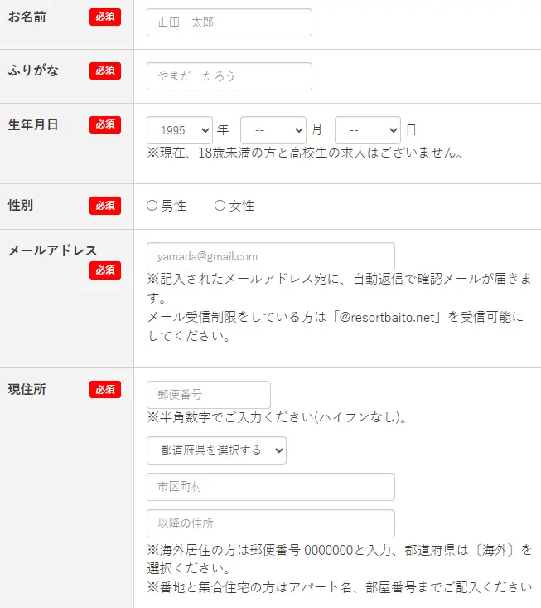Click the 必須 badge beside お名前

[105, 17]
